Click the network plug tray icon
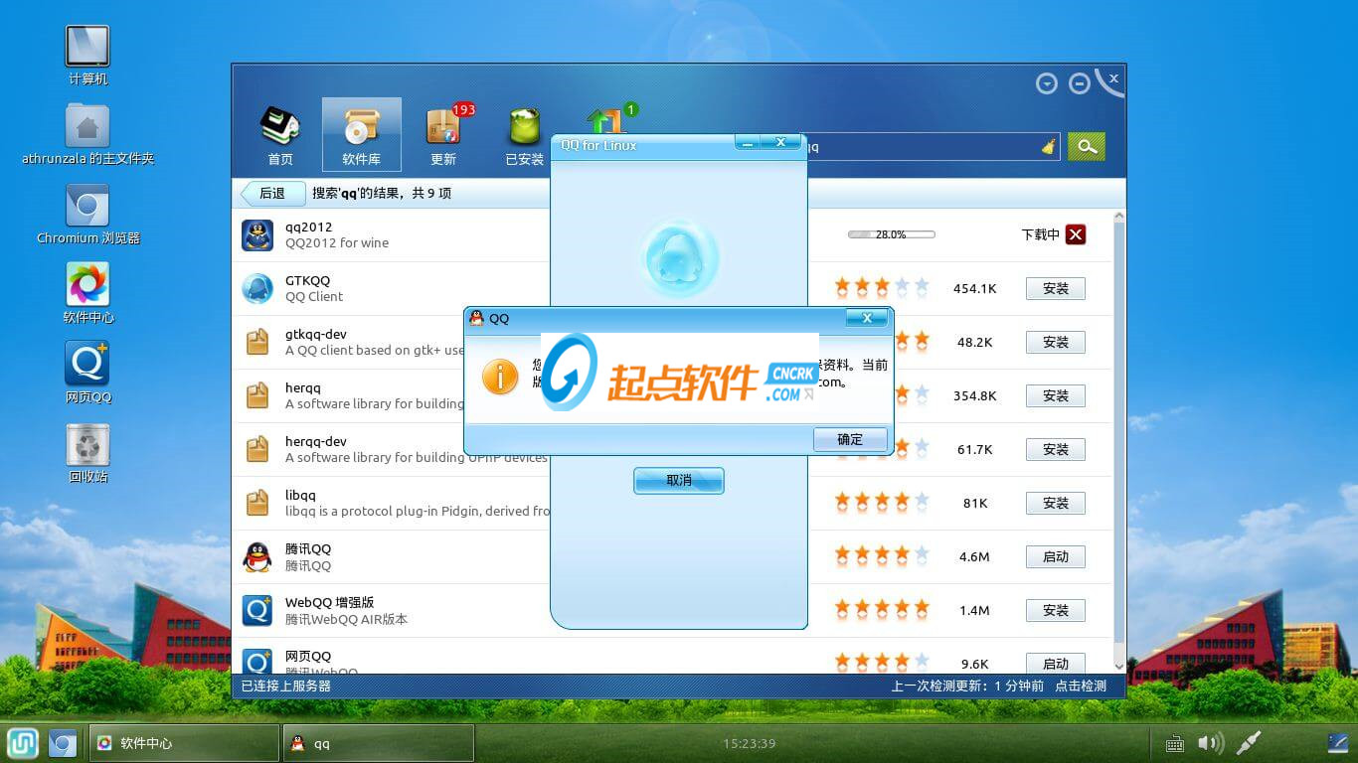The image size is (1358, 763). tap(1249, 743)
